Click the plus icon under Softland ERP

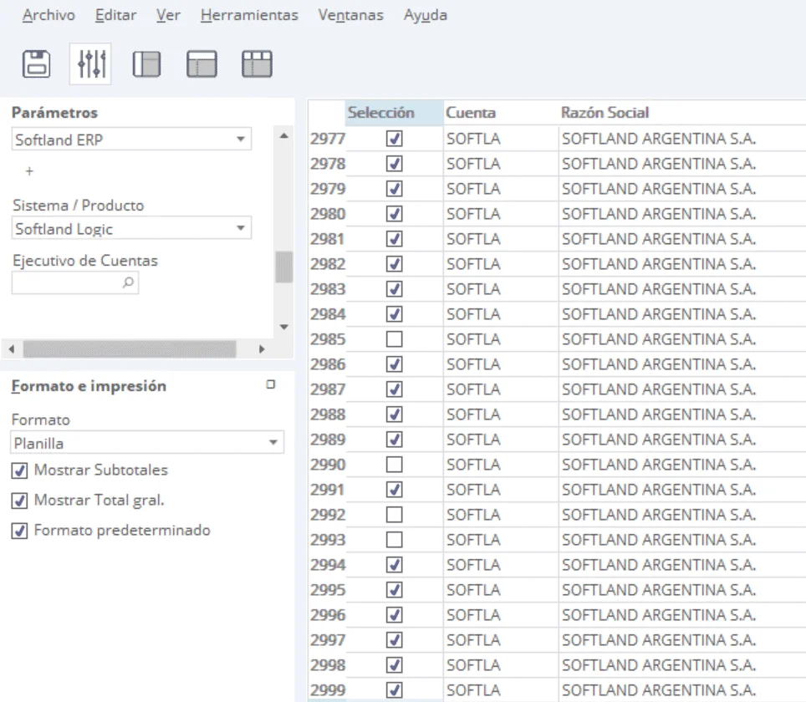pyautogui.click(x=29, y=170)
